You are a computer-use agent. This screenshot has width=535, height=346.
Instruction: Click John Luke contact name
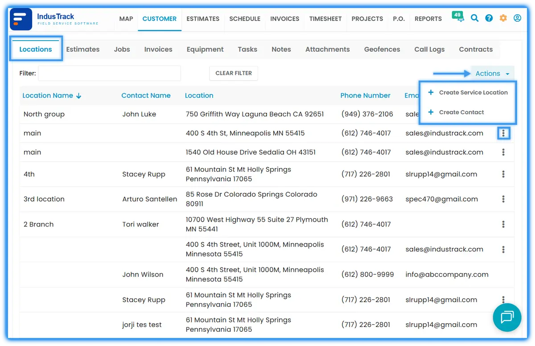[x=139, y=114]
